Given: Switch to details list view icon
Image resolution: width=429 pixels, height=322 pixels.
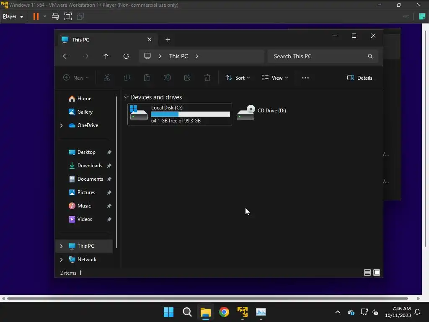Looking at the screenshot, I should (x=367, y=273).
